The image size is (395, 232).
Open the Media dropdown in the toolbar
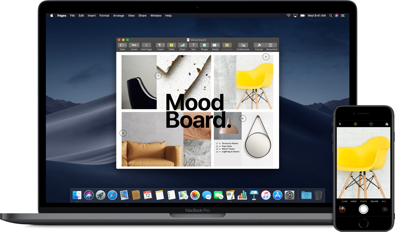[x=215, y=45]
